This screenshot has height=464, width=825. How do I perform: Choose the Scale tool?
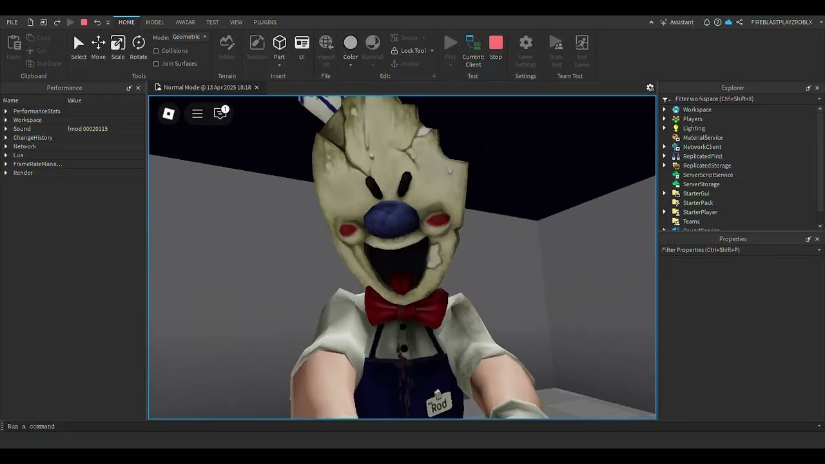(x=118, y=48)
